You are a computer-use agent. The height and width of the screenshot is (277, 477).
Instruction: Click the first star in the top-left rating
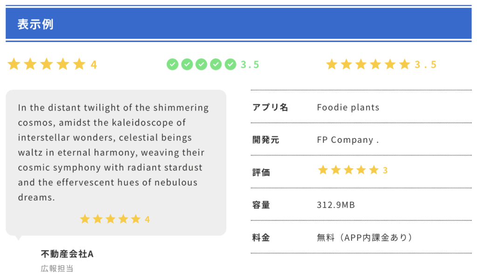[14, 64]
